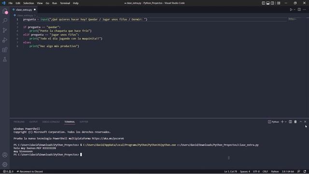Change file encoding via UTF-8
The height and width of the screenshot is (174, 309).
(x=256, y=172)
